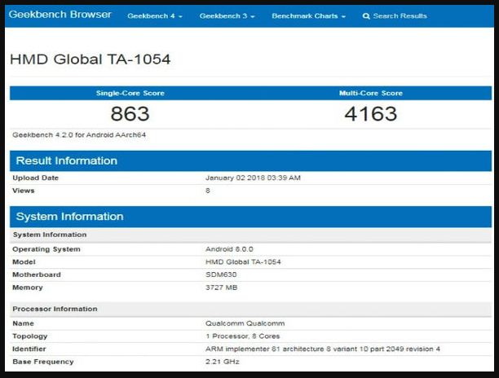Click the Identifier label
Viewport: 499px width, 378px height.
coord(29,349)
